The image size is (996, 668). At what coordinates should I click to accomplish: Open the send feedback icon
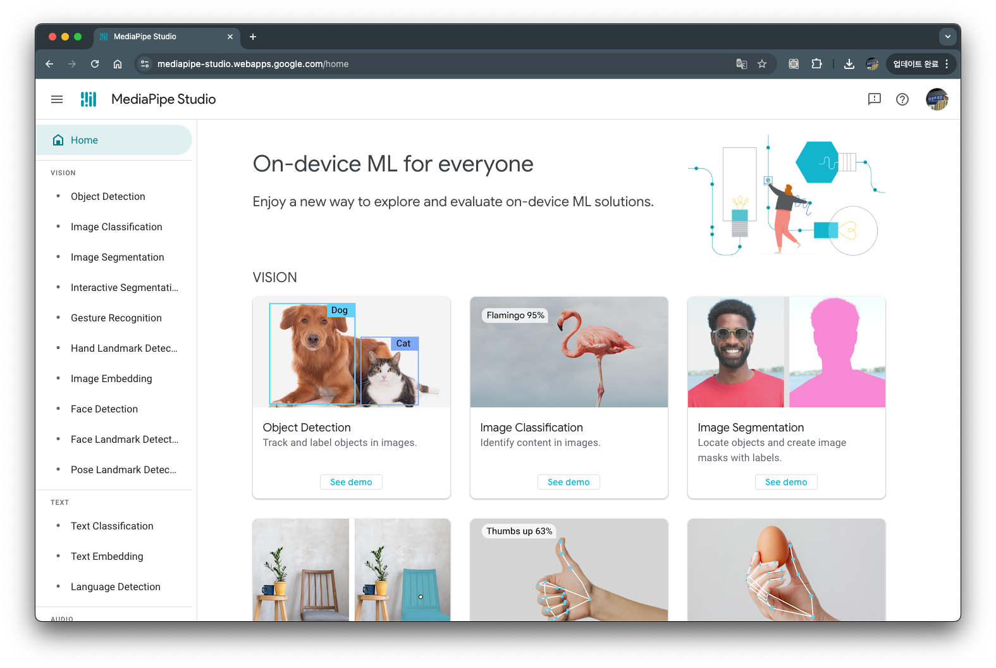tap(875, 99)
